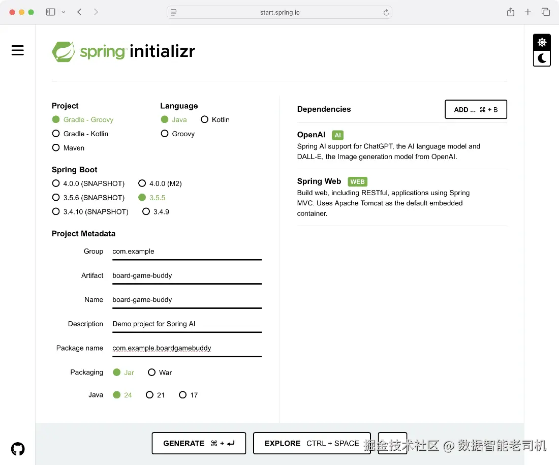Click the WEB tag badge
This screenshot has height=465, width=559.
pos(358,181)
